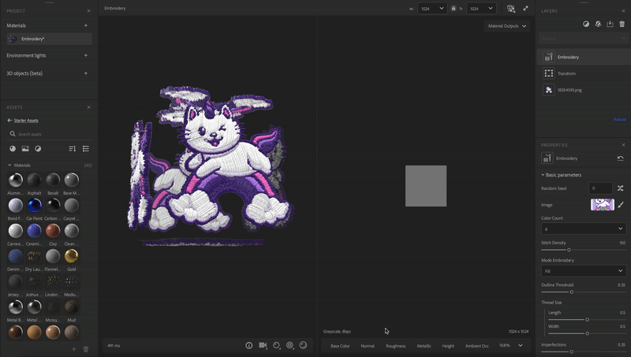Pick the Denim material thumbnail
Screen dimensions: 631x357
[15, 256]
